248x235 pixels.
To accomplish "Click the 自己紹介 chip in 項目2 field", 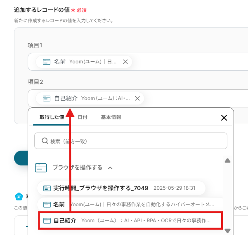I will coord(90,98).
